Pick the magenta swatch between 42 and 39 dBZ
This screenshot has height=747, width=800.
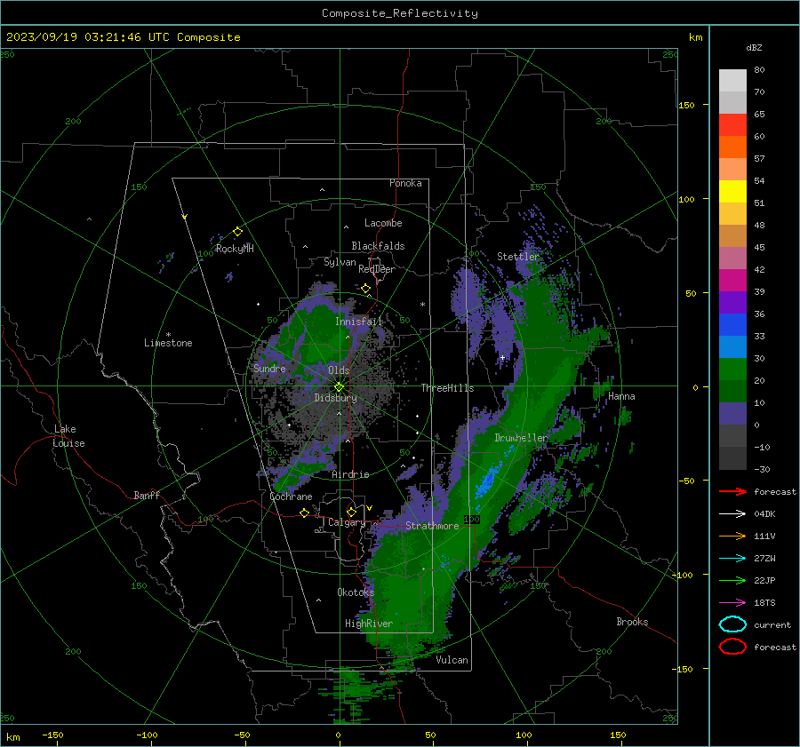[x=732, y=280]
